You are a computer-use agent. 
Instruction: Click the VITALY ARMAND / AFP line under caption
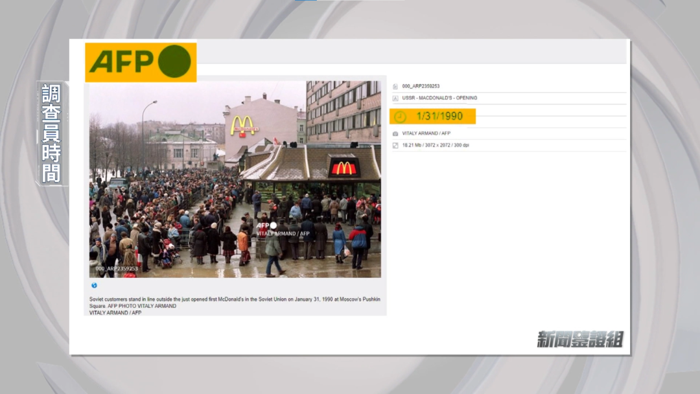tap(115, 313)
